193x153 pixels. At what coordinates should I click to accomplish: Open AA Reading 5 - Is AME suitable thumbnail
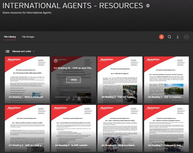coord(74,128)
